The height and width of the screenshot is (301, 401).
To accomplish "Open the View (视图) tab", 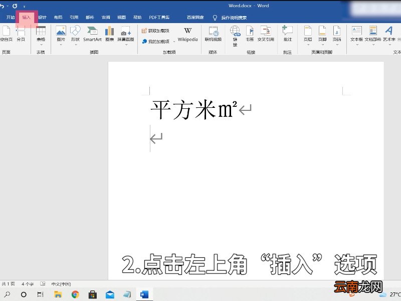I will pyautogui.click(x=121, y=18).
